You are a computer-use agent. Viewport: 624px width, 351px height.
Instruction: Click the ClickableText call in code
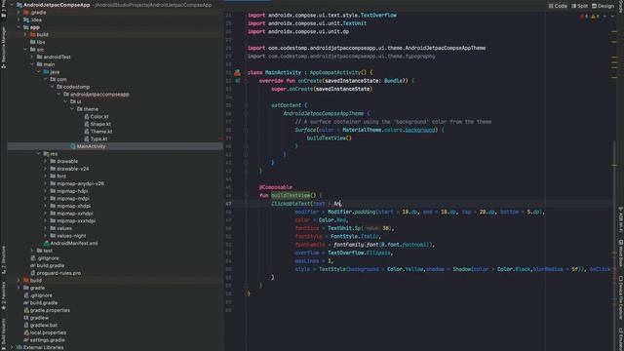pyautogui.click(x=291, y=204)
